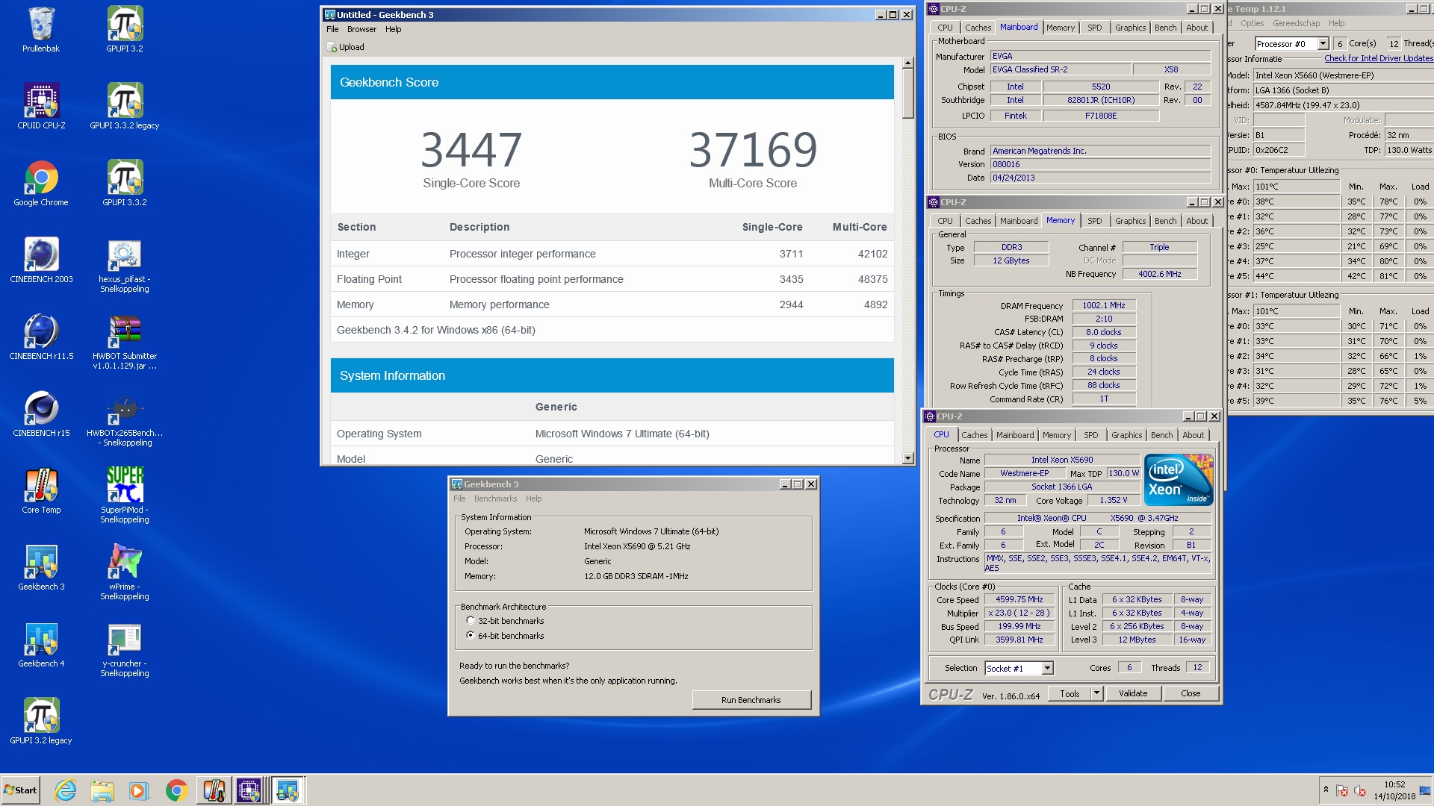This screenshot has width=1434, height=806.
Task: Open Internet Explorer from the taskbar
Action: [66, 790]
